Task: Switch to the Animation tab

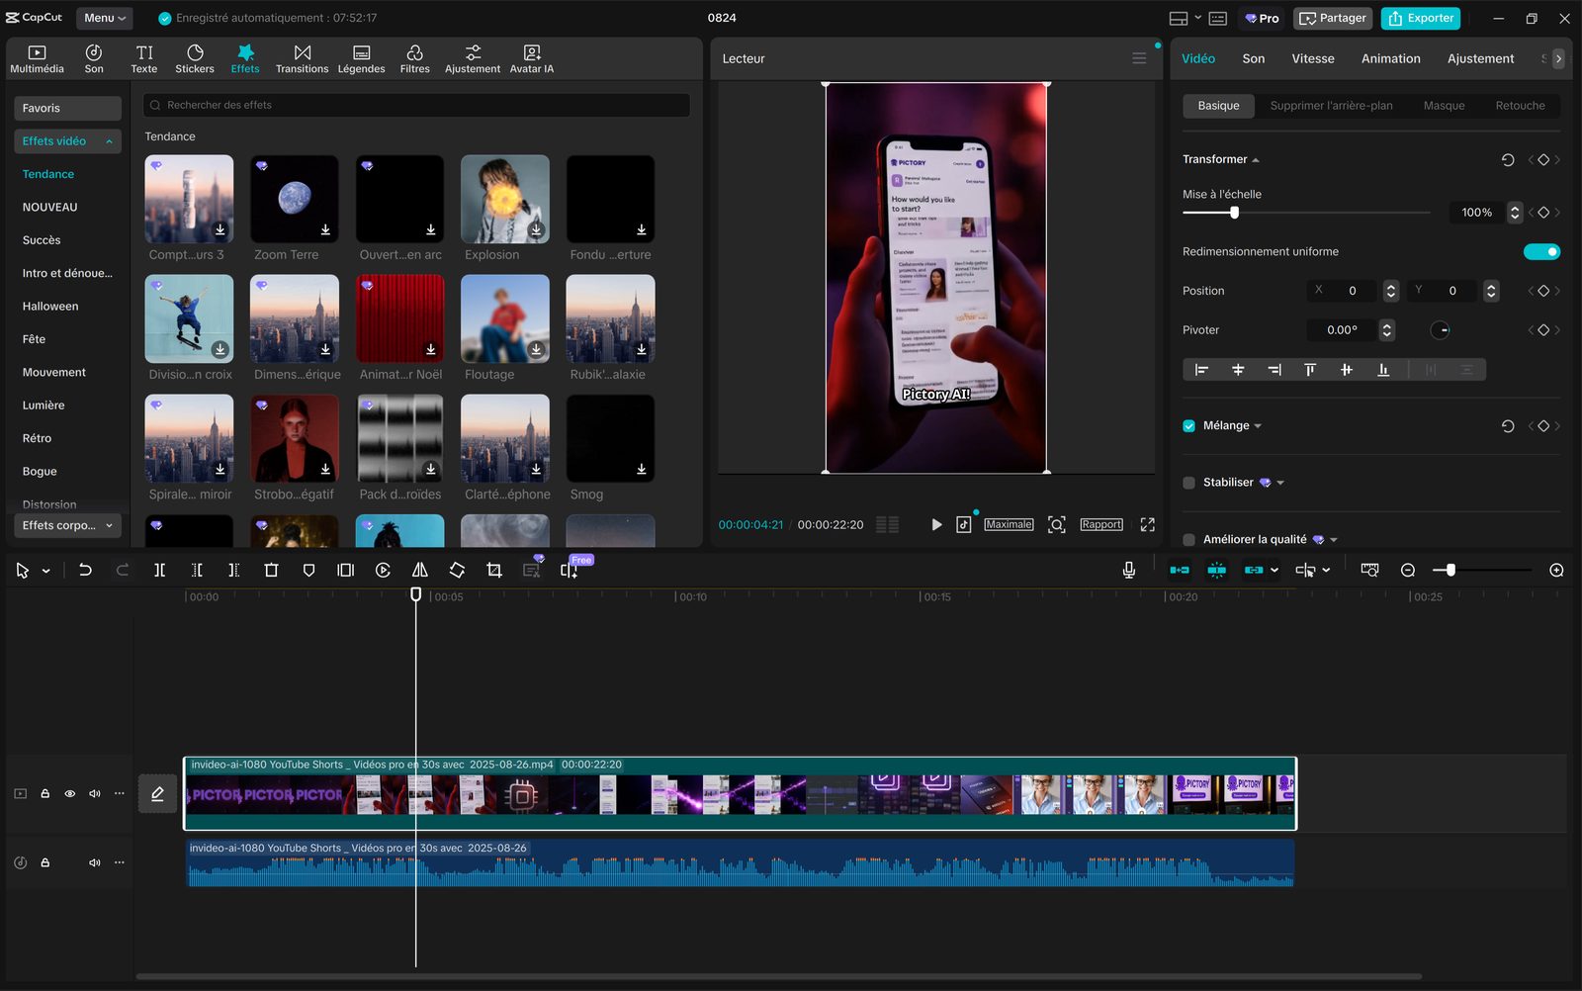Action: coord(1390,58)
